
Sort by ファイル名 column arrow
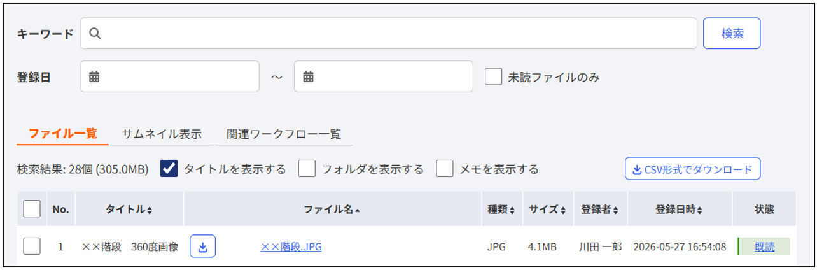357,210
